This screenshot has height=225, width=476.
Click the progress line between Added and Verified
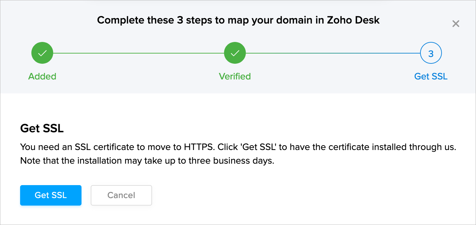tap(138, 53)
